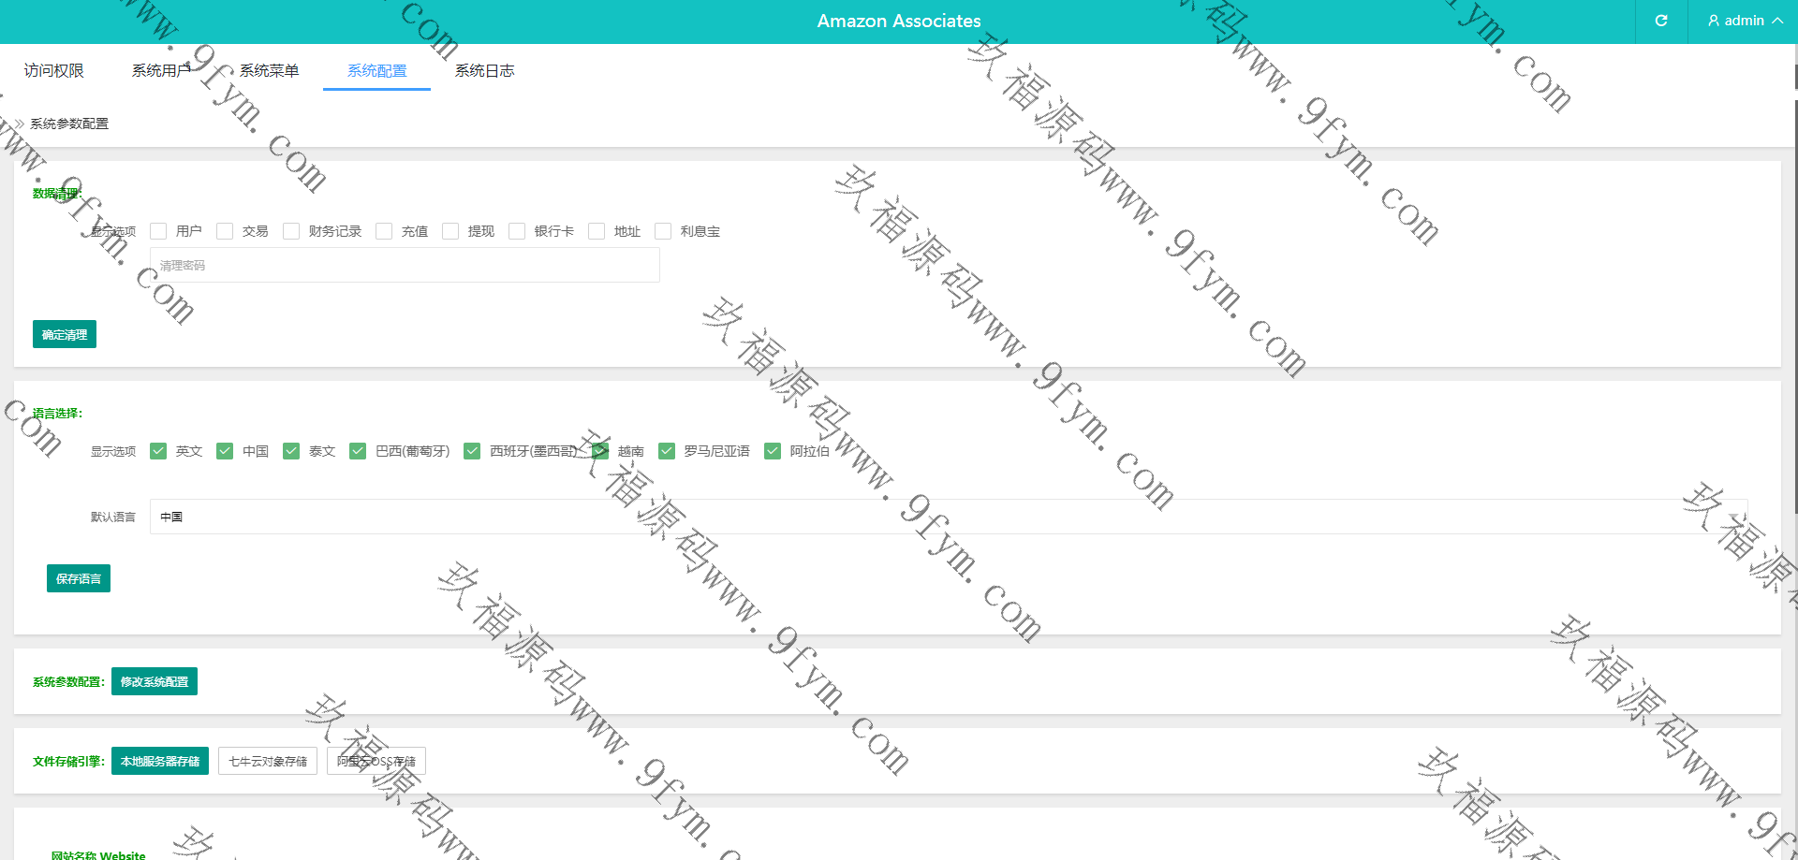Select the 系统日志 tab
This screenshot has width=1798, height=860.
tap(484, 70)
